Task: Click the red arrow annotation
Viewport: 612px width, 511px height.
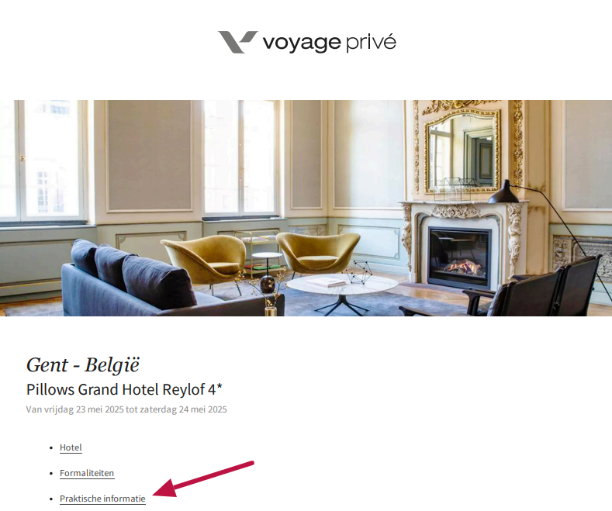Action: point(203,479)
